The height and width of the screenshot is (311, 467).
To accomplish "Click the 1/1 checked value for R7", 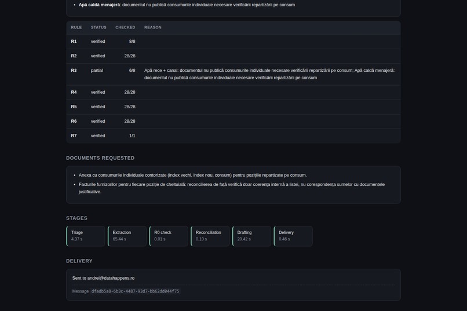I will [132, 136].
